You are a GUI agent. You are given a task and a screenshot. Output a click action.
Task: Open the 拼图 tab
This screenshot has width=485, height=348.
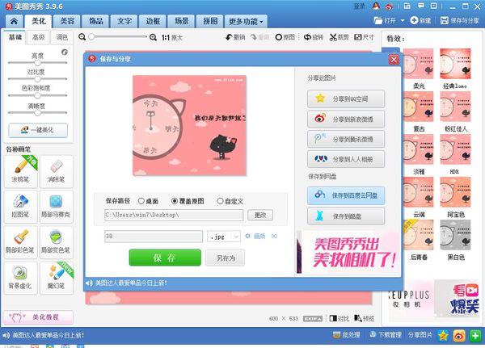[x=210, y=21]
